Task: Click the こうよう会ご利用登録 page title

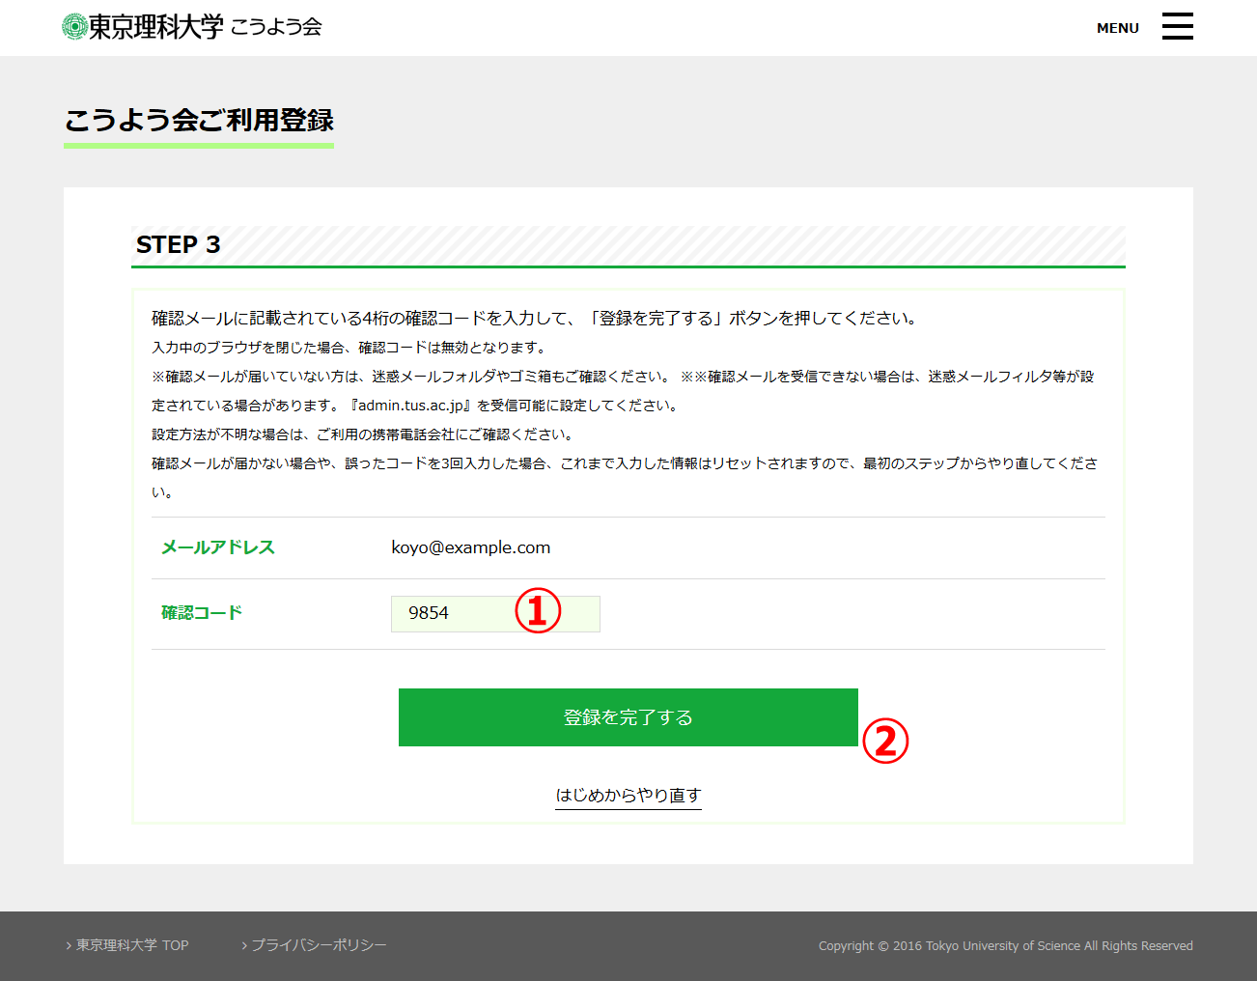Action: click(x=199, y=120)
